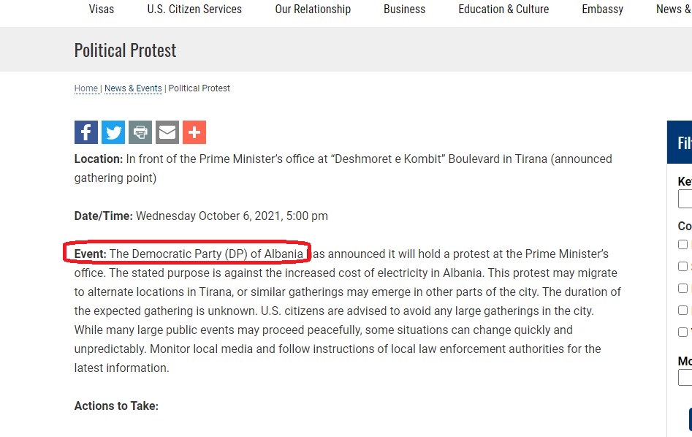Open the U.S. Citizen Services menu
Image resolution: width=692 pixels, height=437 pixels.
pyautogui.click(x=194, y=9)
